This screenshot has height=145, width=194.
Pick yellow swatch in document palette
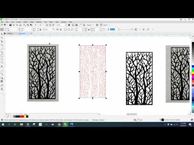pyautogui.click(x=25, y=116)
